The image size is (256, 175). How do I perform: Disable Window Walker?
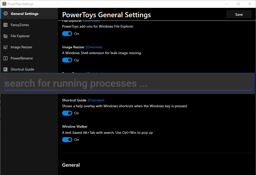[67, 140]
